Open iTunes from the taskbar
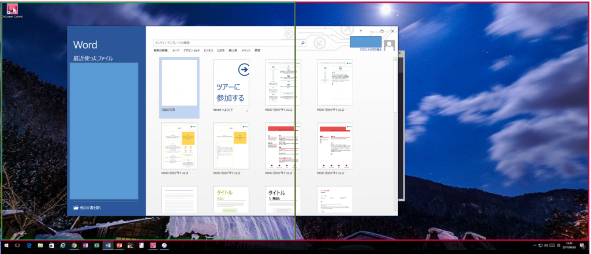 164,245
